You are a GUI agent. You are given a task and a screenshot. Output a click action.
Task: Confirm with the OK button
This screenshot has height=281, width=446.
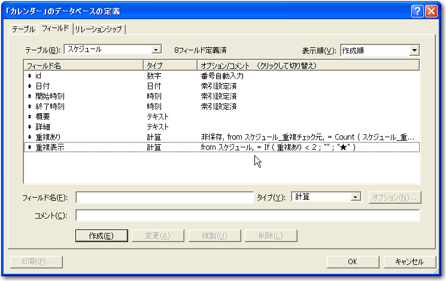pos(353,262)
